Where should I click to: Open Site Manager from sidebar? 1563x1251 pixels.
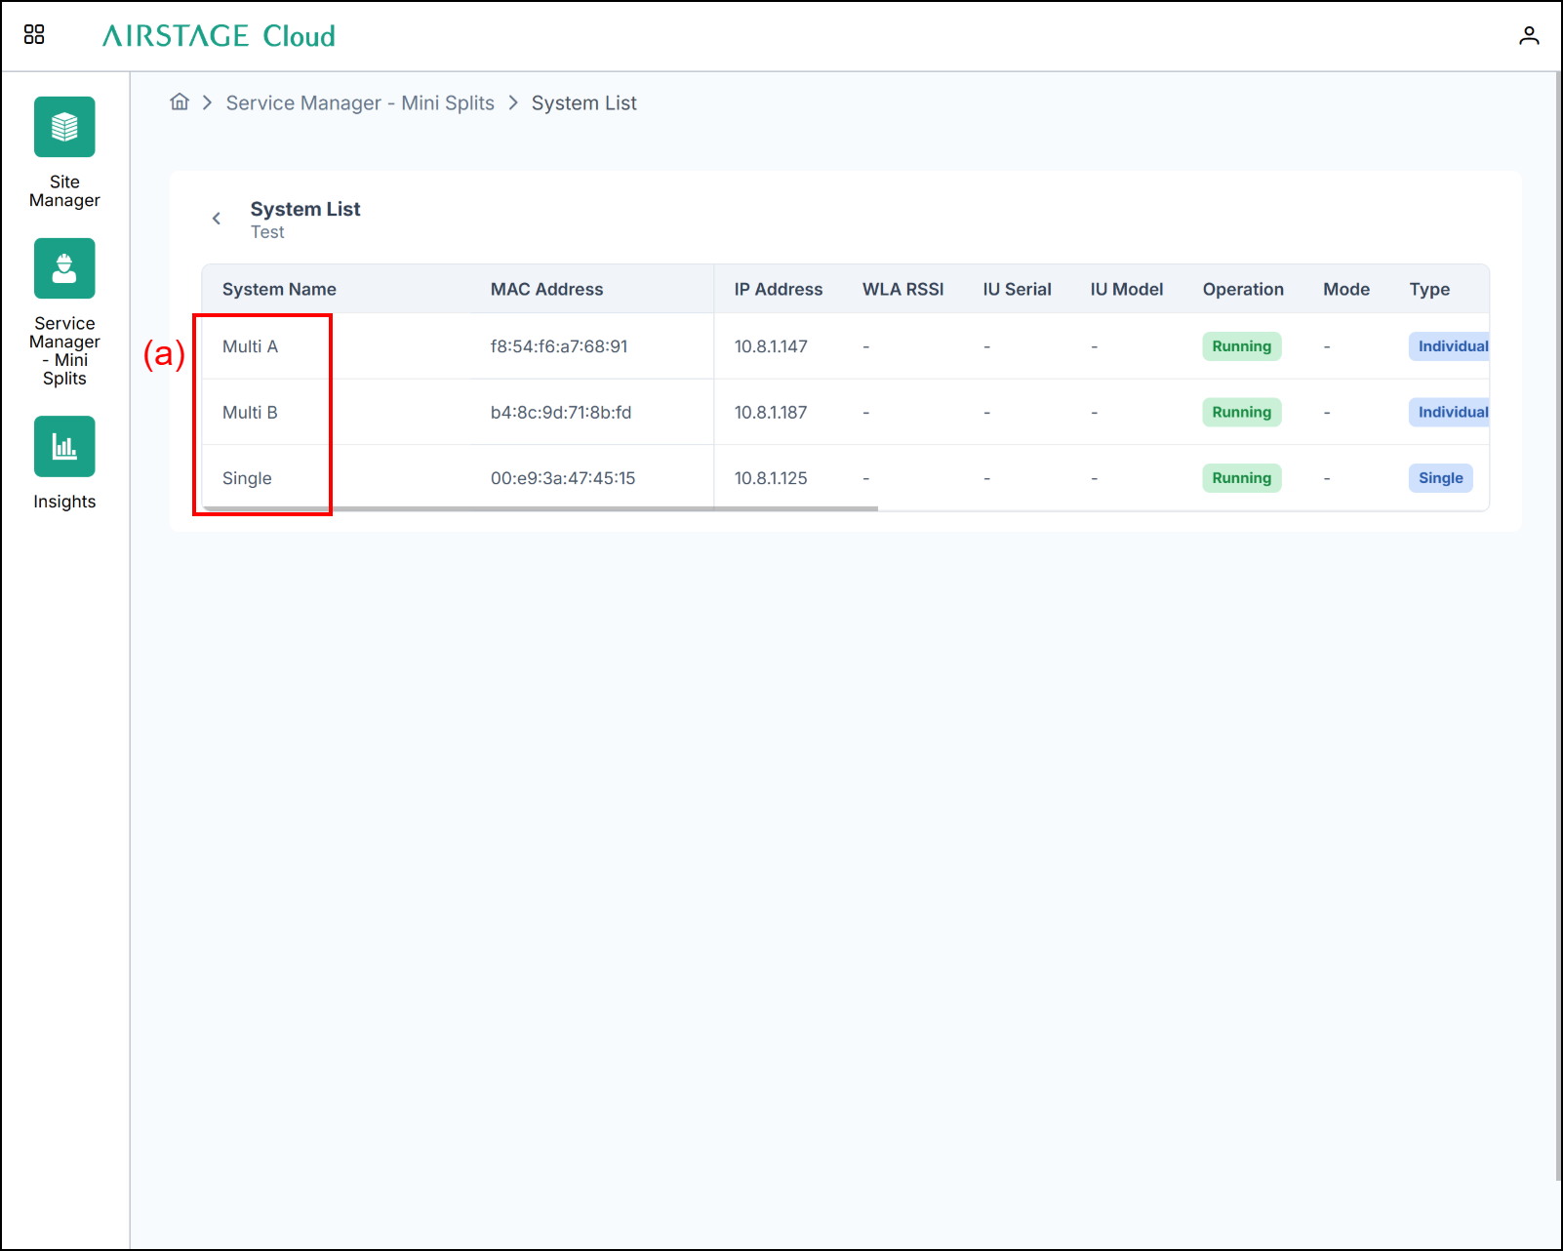click(x=64, y=127)
